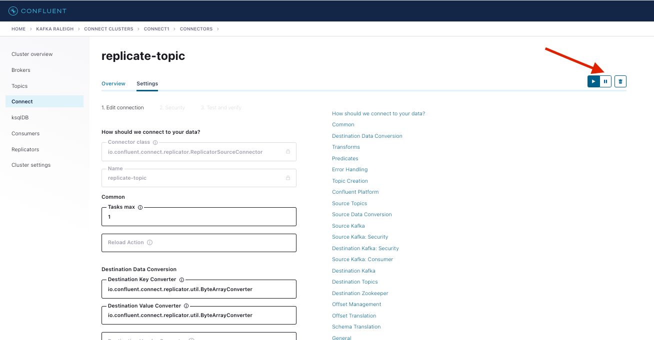Select step 2. Security
The height and width of the screenshot is (340, 654).
coord(172,107)
